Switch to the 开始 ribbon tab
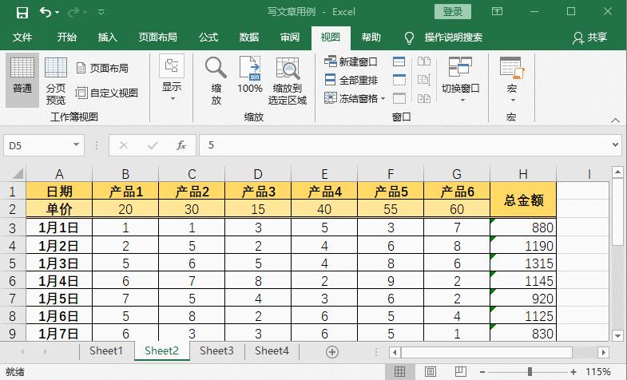The width and height of the screenshot is (627, 380). pyautogui.click(x=67, y=38)
